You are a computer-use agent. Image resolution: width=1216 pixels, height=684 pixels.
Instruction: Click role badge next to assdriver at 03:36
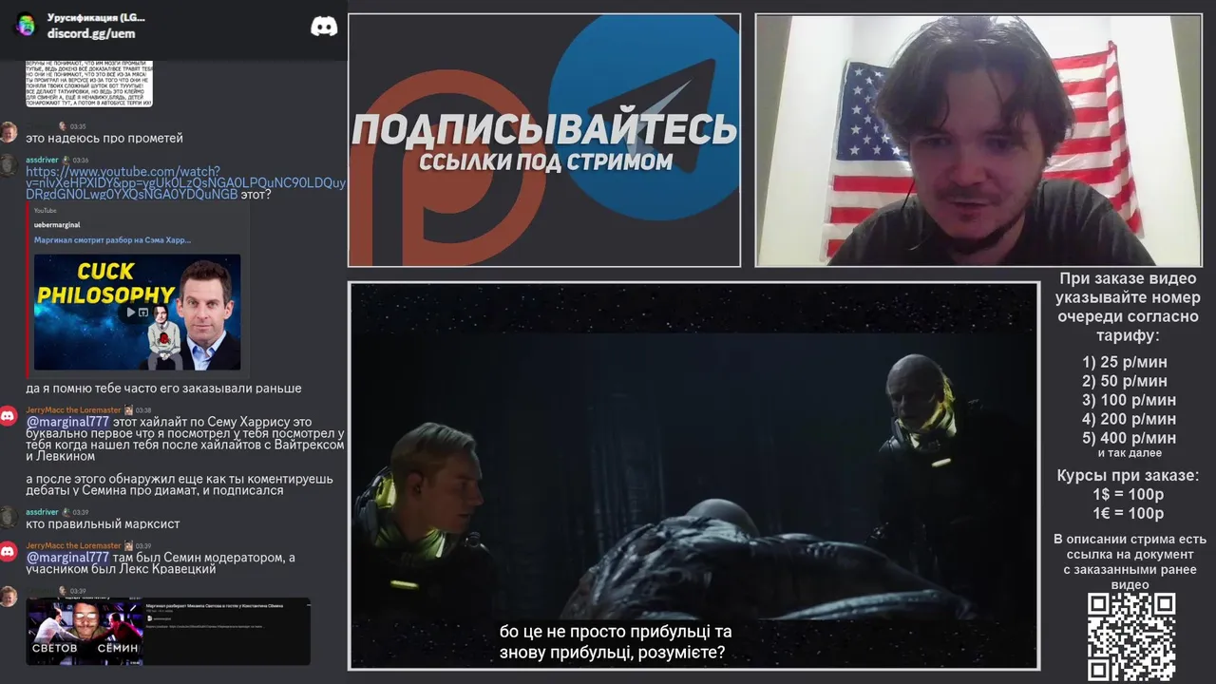click(66, 160)
